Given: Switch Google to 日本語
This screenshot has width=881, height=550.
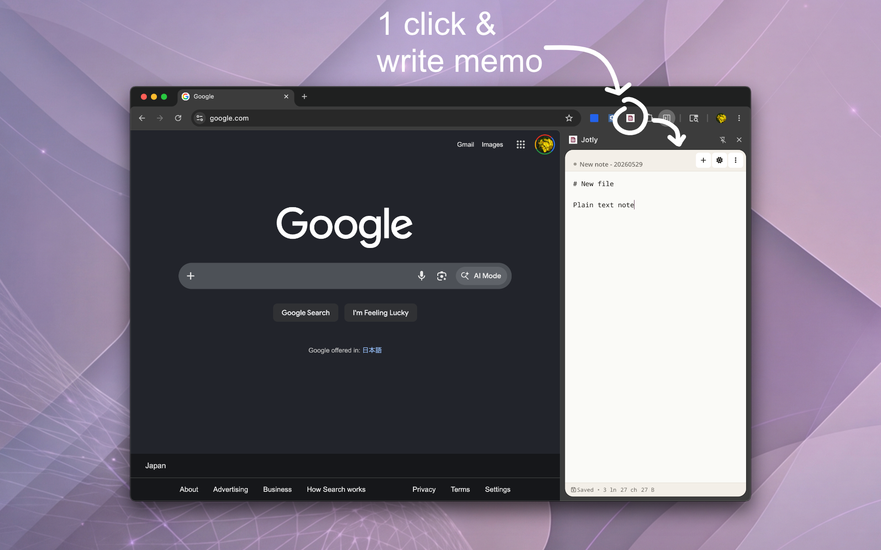Looking at the screenshot, I should [372, 350].
